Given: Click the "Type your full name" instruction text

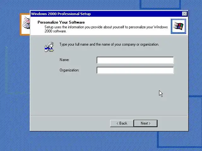Looking at the screenshot, I should point(109,44).
